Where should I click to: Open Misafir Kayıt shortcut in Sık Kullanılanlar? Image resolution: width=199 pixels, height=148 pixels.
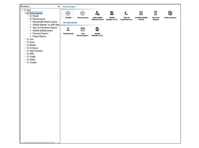tap(68, 31)
